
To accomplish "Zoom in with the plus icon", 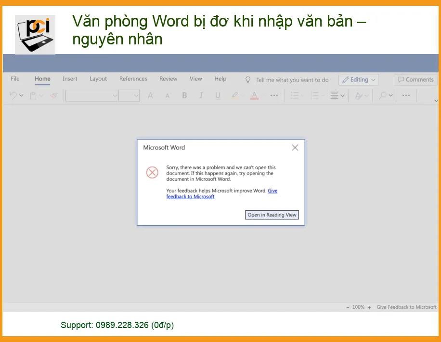I will 369,307.
